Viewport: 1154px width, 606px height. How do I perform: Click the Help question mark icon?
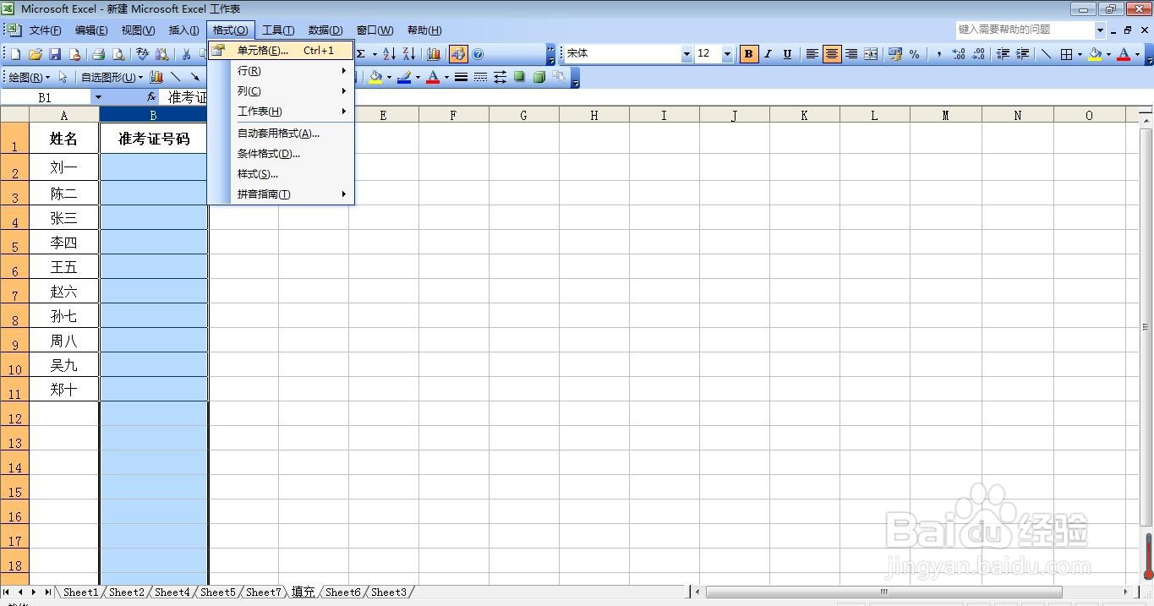click(478, 54)
